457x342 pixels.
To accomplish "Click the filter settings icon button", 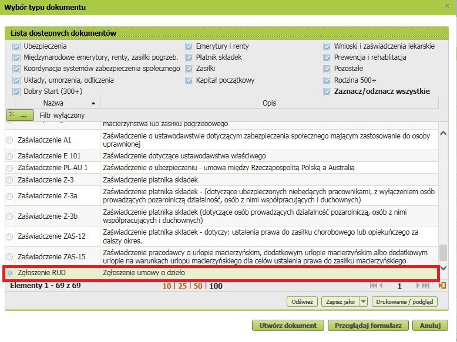I will tap(20, 115).
